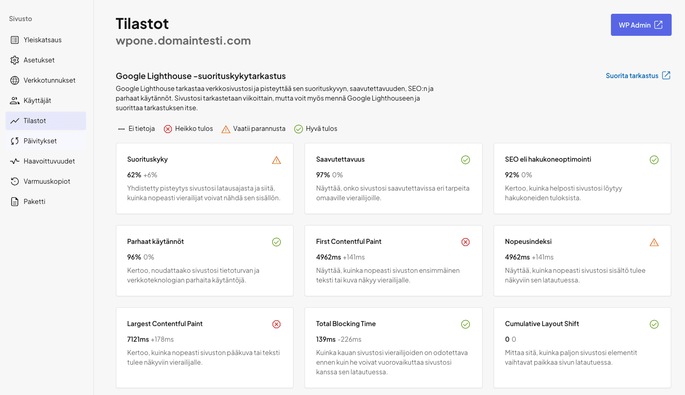Click the Suorita tarkastus link

tap(632, 76)
